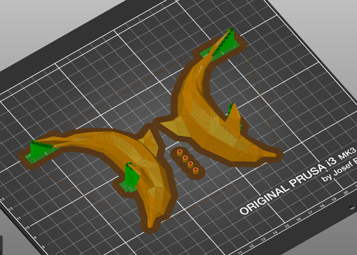The image size is (357, 255).
Task: Select the small cylinder at the row's lower end
Action: tap(196, 171)
